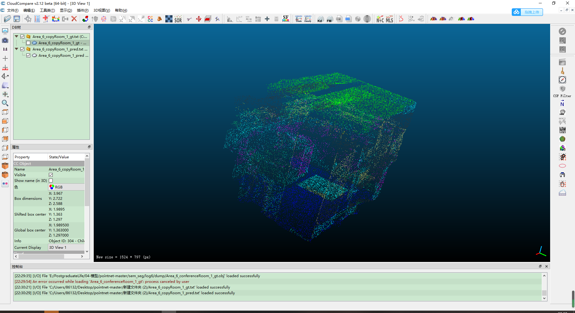The height and width of the screenshot is (313, 575).
Task: Click the compass plugin icon in right sidebar
Action: [x=562, y=80]
